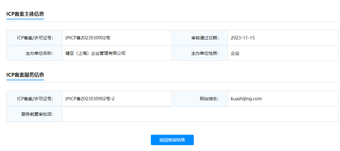Click the divider line right of the ICP备案服务信息 heading

[191, 82]
